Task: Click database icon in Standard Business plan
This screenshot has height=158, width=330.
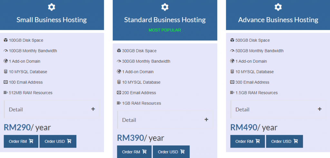Action: (x=119, y=82)
